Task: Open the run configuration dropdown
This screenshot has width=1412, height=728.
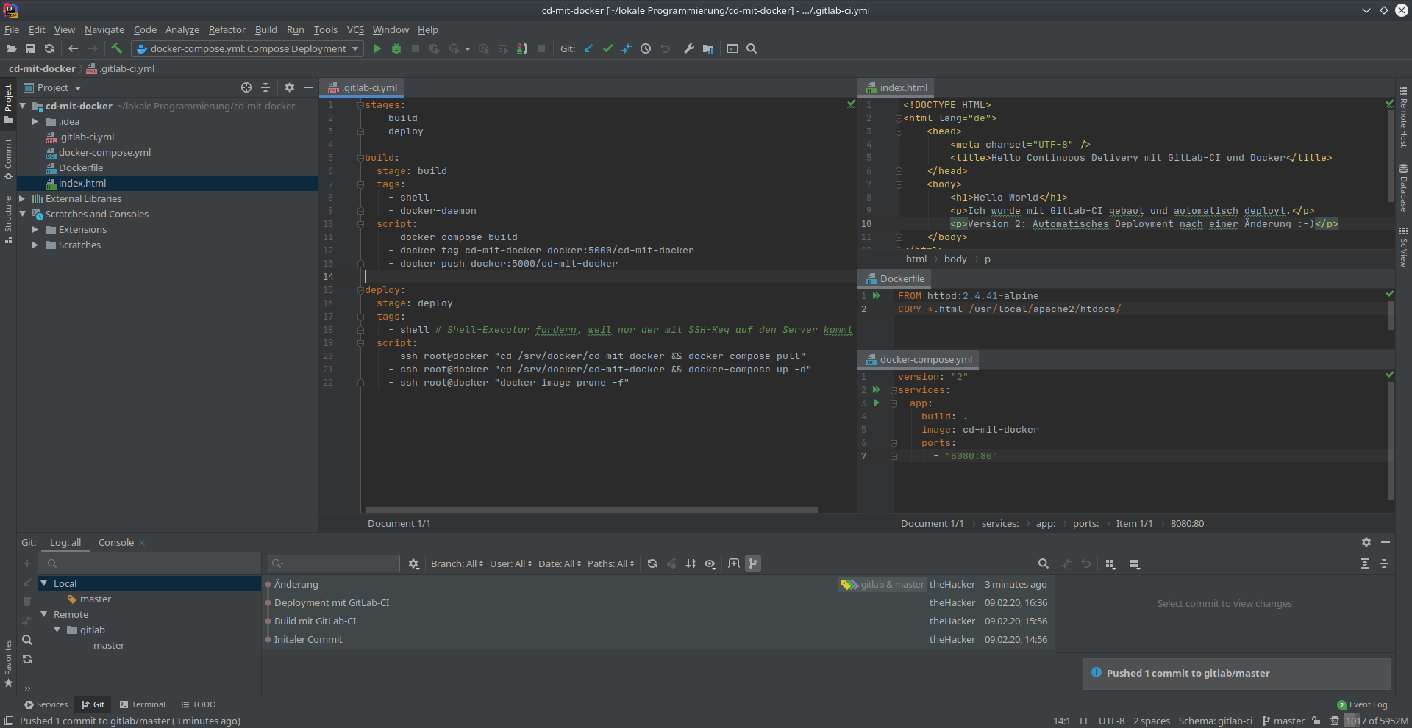Action: 247,48
